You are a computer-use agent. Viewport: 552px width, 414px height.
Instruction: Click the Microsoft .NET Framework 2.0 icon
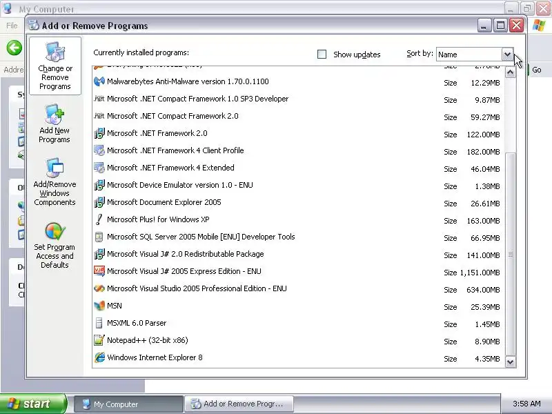click(x=99, y=133)
